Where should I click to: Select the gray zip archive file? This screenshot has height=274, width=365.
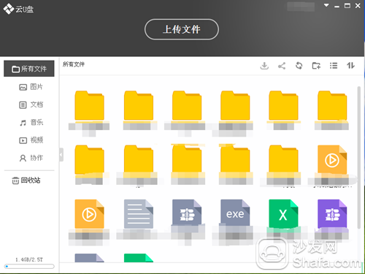(187, 213)
